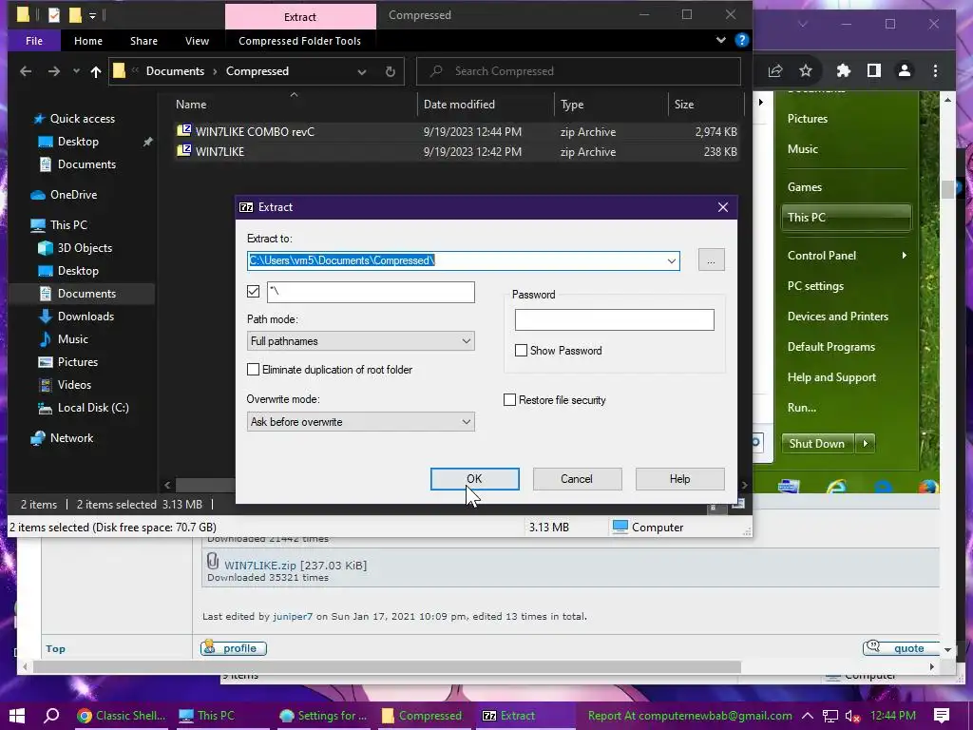Click Help in the Extract dialog

(679, 479)
